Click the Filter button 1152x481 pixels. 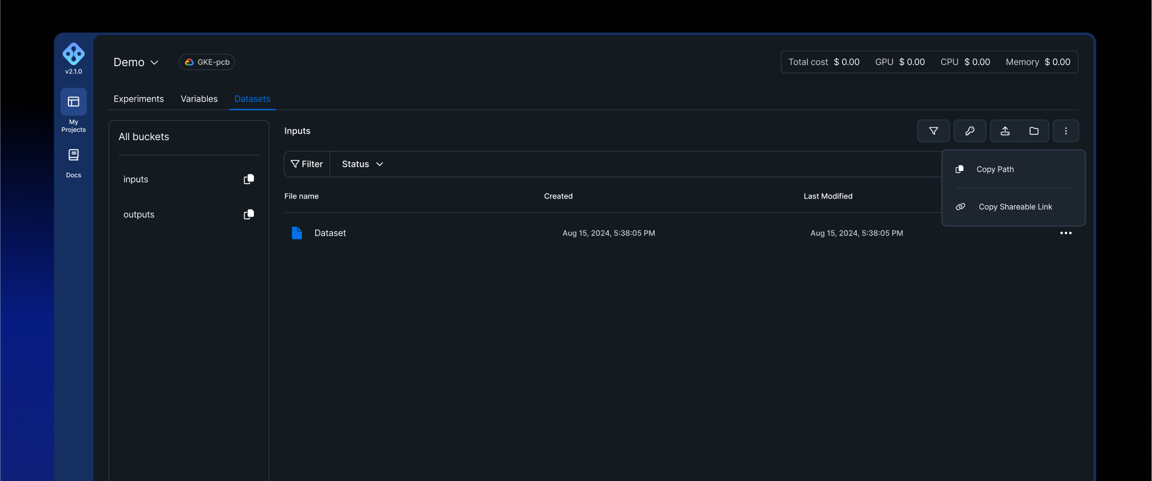307,164
